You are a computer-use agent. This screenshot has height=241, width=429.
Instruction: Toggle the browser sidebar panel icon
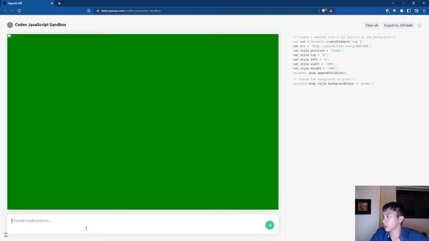click(x=409, y=11)
